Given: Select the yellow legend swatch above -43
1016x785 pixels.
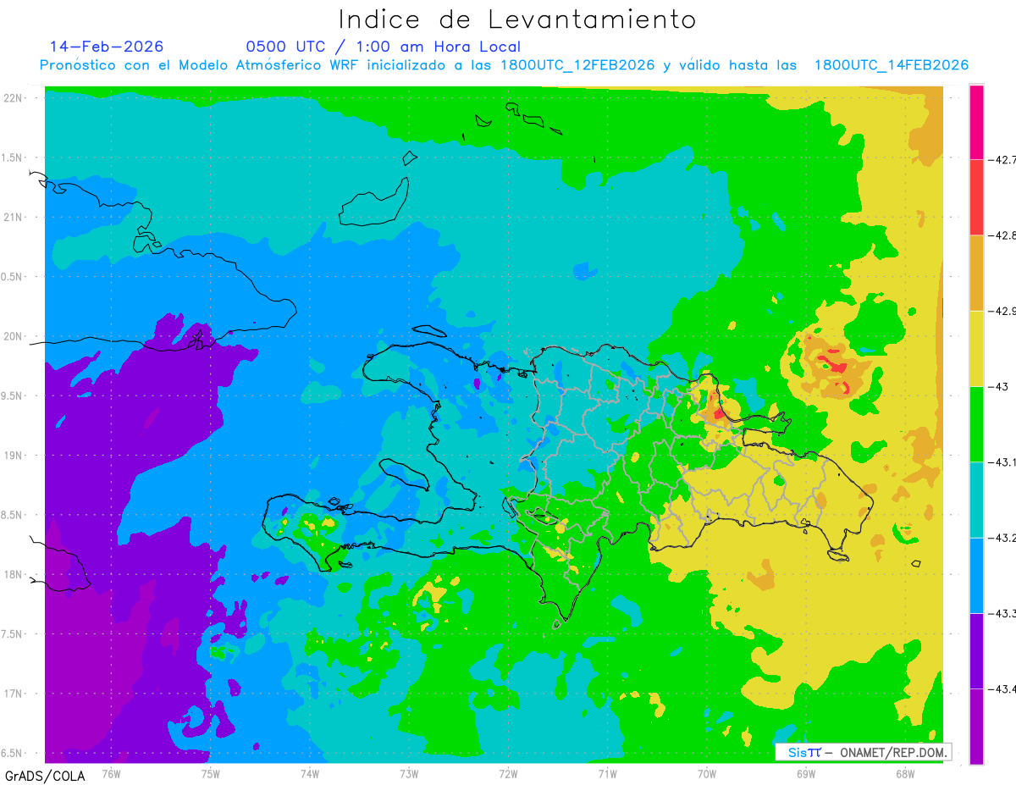Looking at the screenshot, I should (x=976, y=348).
